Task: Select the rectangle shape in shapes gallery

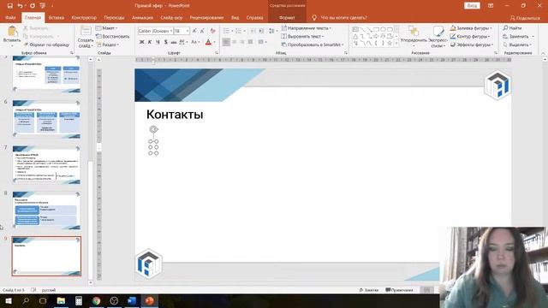Action: tap(376, 29)
